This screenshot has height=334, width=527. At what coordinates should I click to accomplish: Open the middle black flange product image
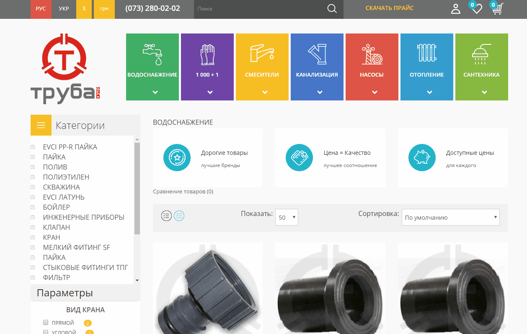(x=330, y=288)
